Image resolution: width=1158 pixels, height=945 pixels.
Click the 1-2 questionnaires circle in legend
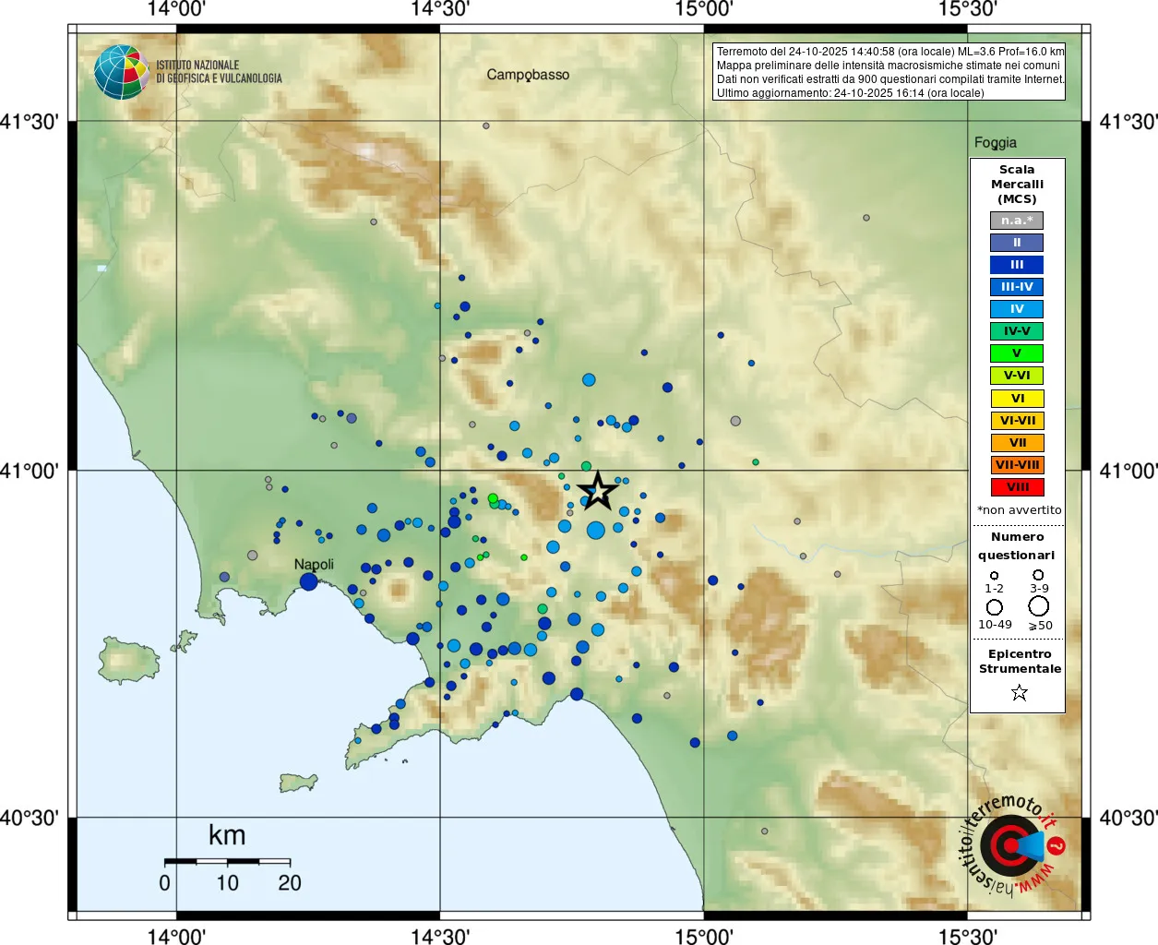[x=994, y=575]
